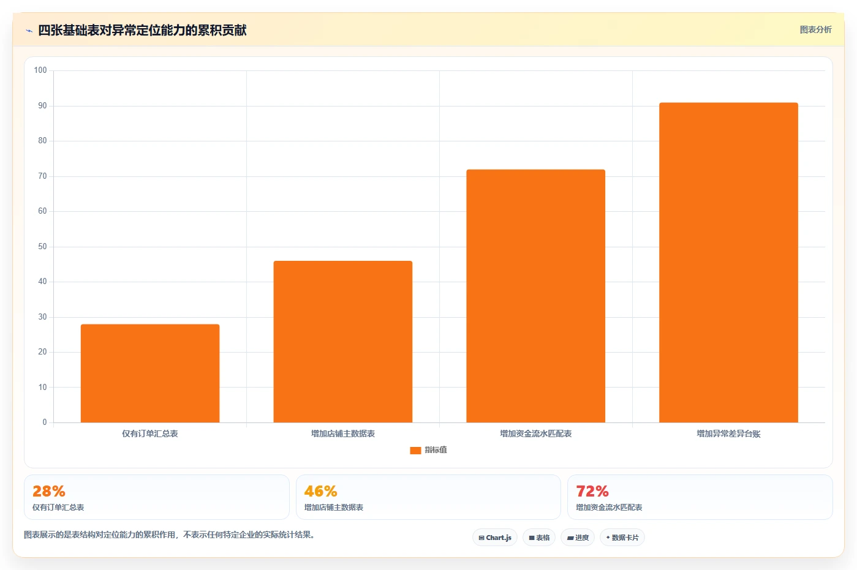The height and width of the screenshot is (570, 857).
Task: Select the 增加资金流水匹配表 bar
Action: (535, 296)
